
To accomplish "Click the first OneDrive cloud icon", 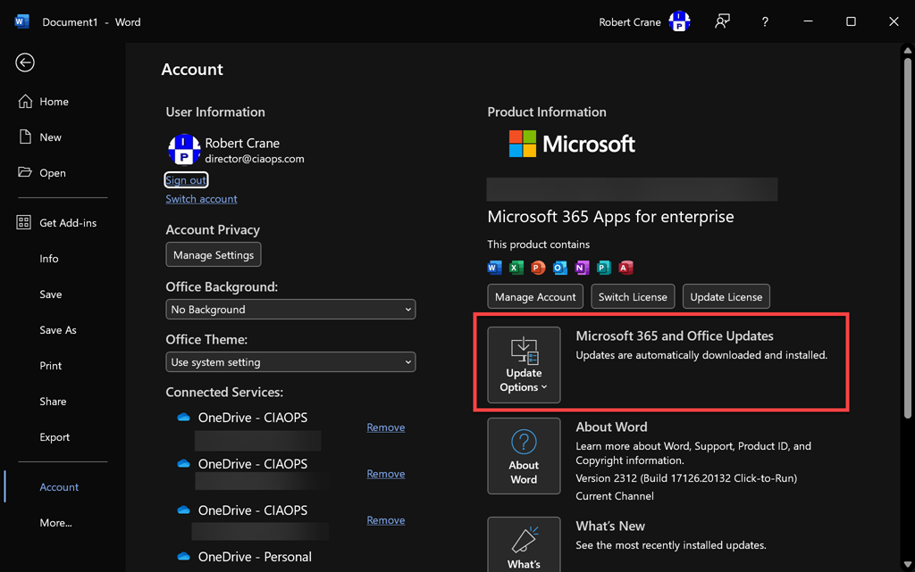I will coord(184,418).
